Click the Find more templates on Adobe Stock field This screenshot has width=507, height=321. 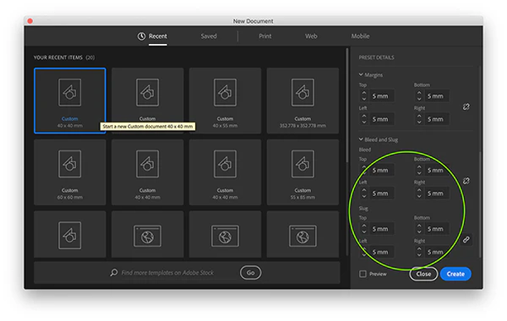tap(168, 273)
